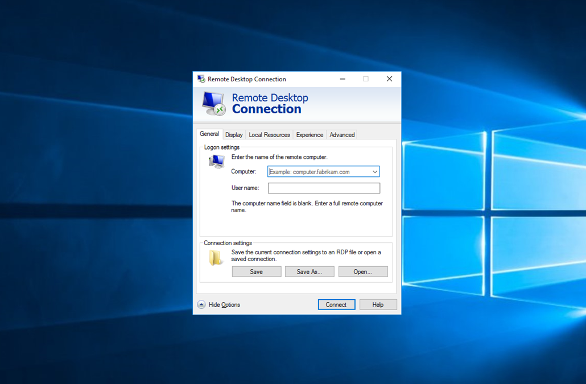
Task: Click the folder icon in Connection settings
Action: click(216, 258)
